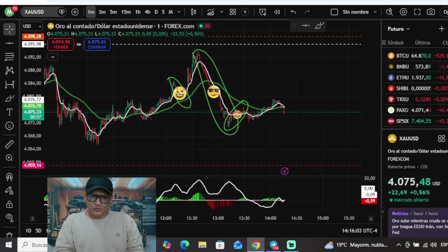Add symbol to the watchlist

[x=441, y=29]
